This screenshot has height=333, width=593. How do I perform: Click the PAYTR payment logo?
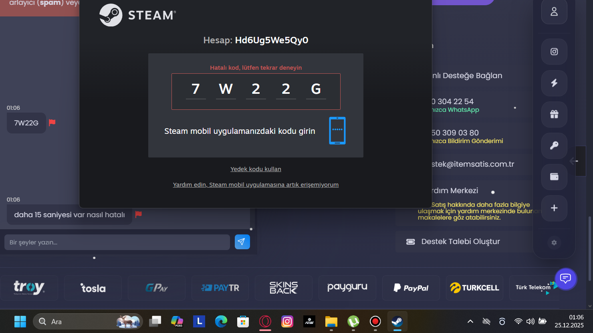pos(220,288)
